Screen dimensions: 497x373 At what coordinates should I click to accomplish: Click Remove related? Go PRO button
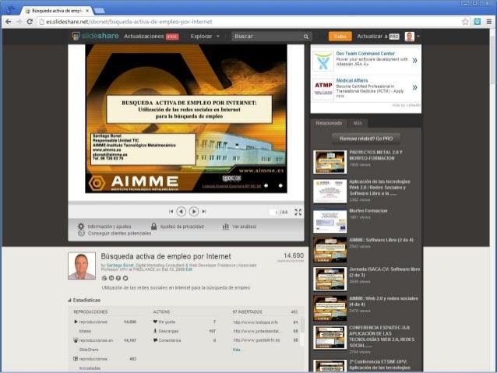click(366, 139)
